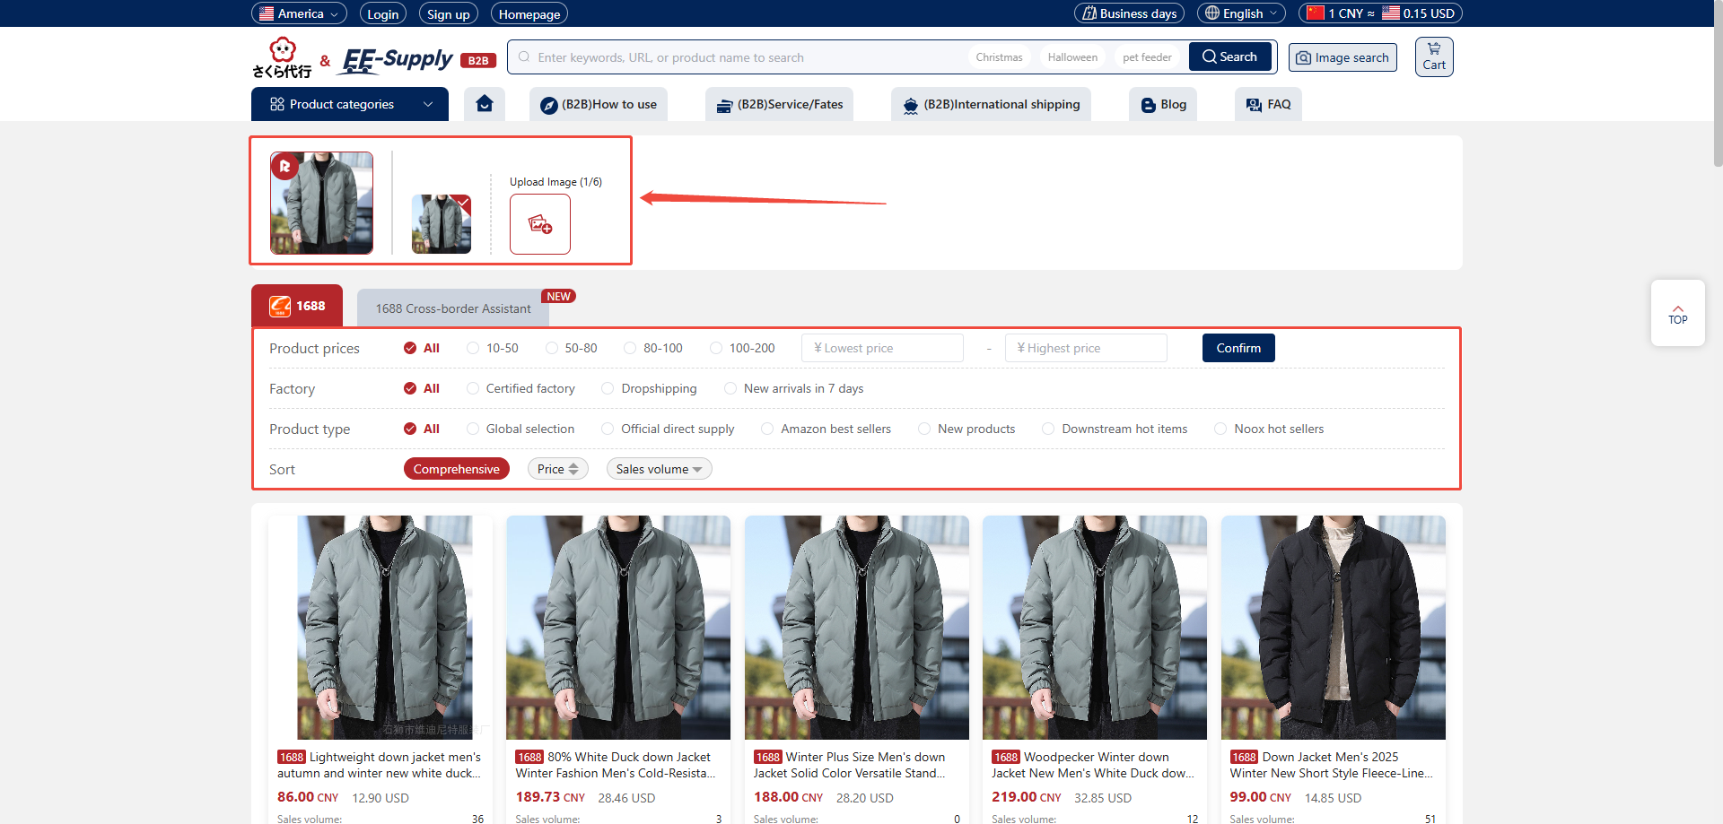Image resolution: width=1723 pixels, height=824 pixels.
Task: Select New arrivals in 7 days
Action: (794, 388)
